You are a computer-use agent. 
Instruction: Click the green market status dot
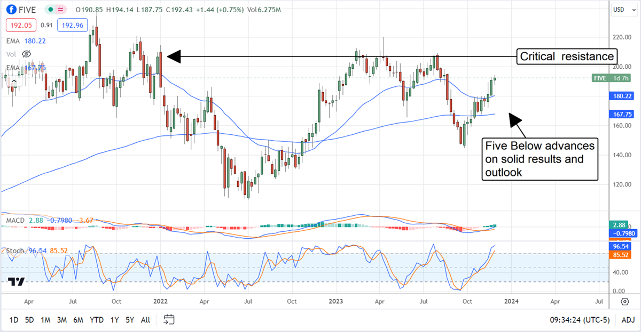click(x=50, y=10)
